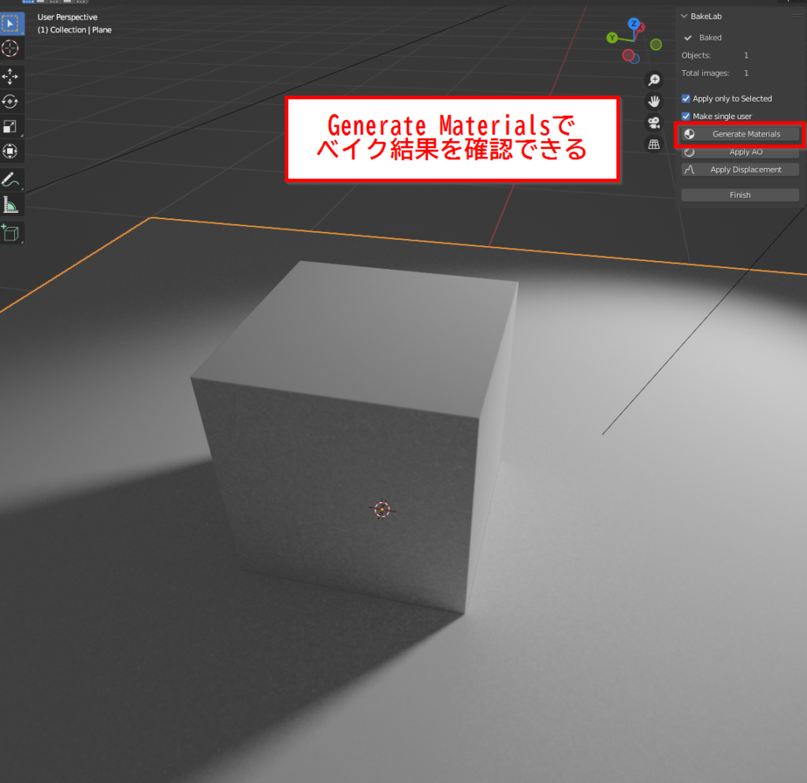The image size is (807, 783).
Task: Click the Pan hand icon
Action: pos(654,100)
